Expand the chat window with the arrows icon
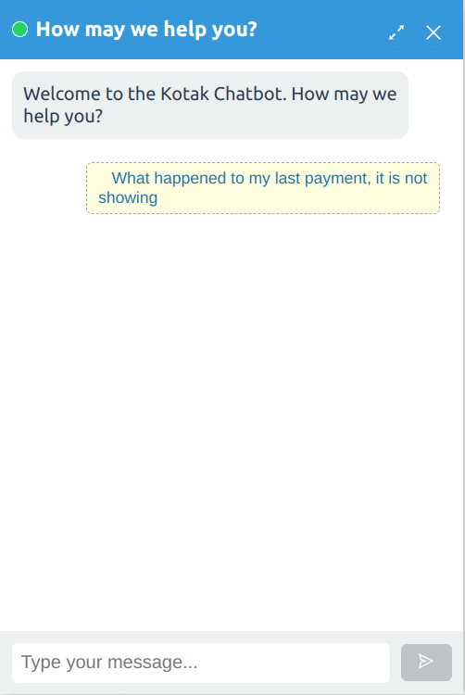Image resolution: width=465 pixels, height=695 pixels. (x=396, y=32)
